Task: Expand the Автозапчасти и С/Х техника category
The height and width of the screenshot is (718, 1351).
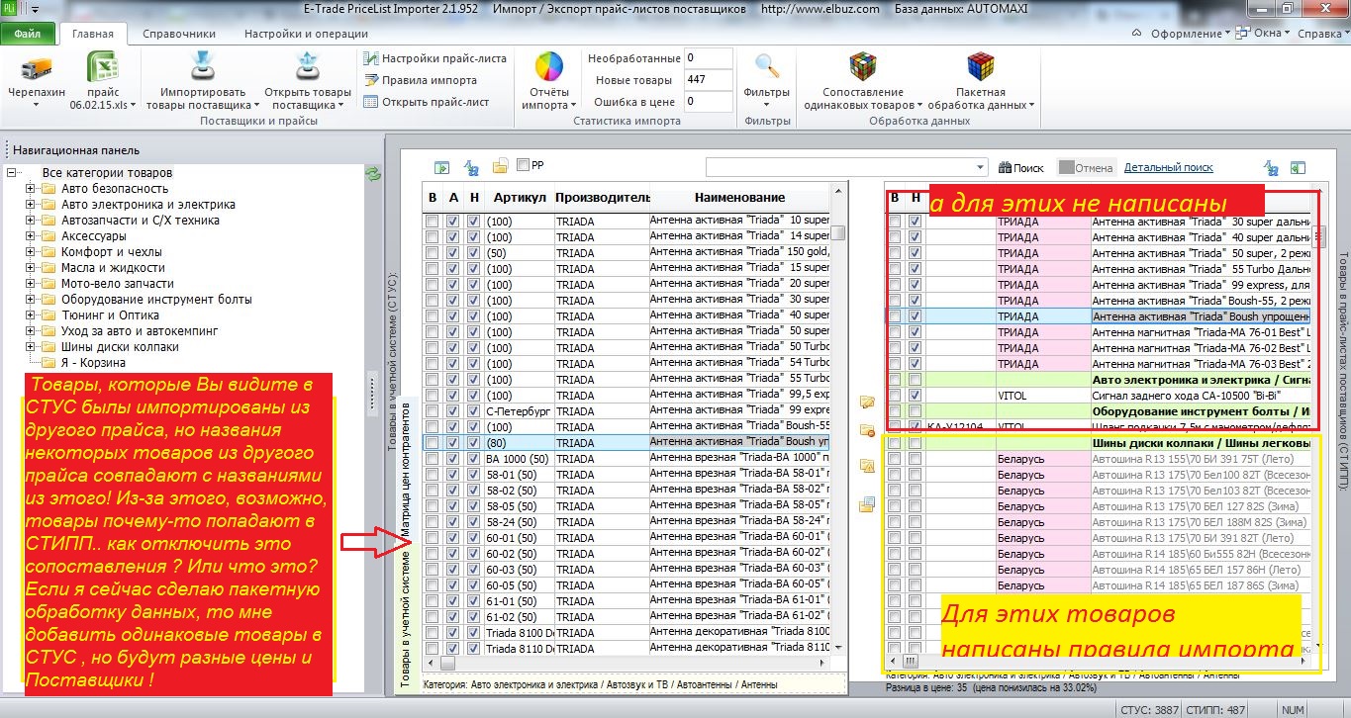Action: click(x=31, y=221)
